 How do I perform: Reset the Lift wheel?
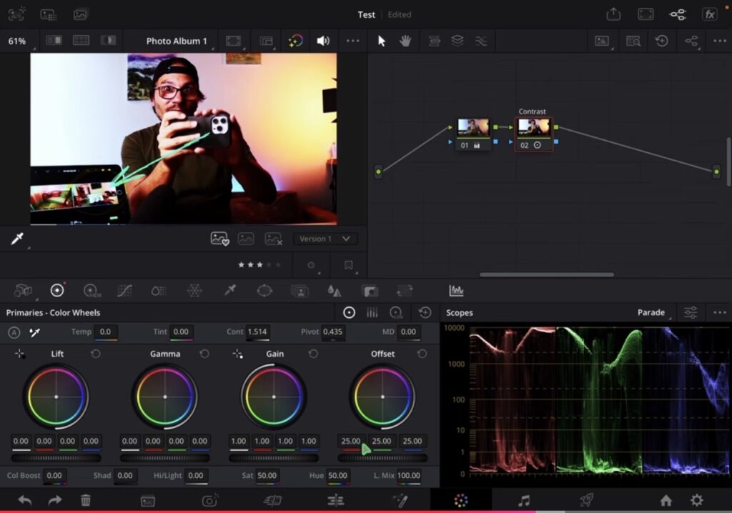pos(96,354)
